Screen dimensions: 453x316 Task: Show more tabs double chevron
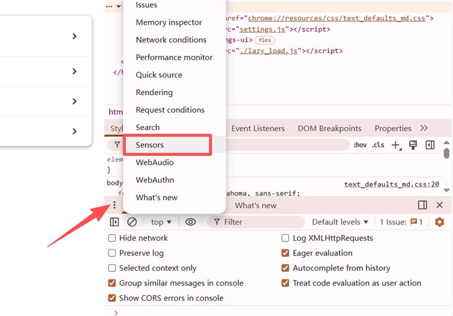(x=424, y=128)
